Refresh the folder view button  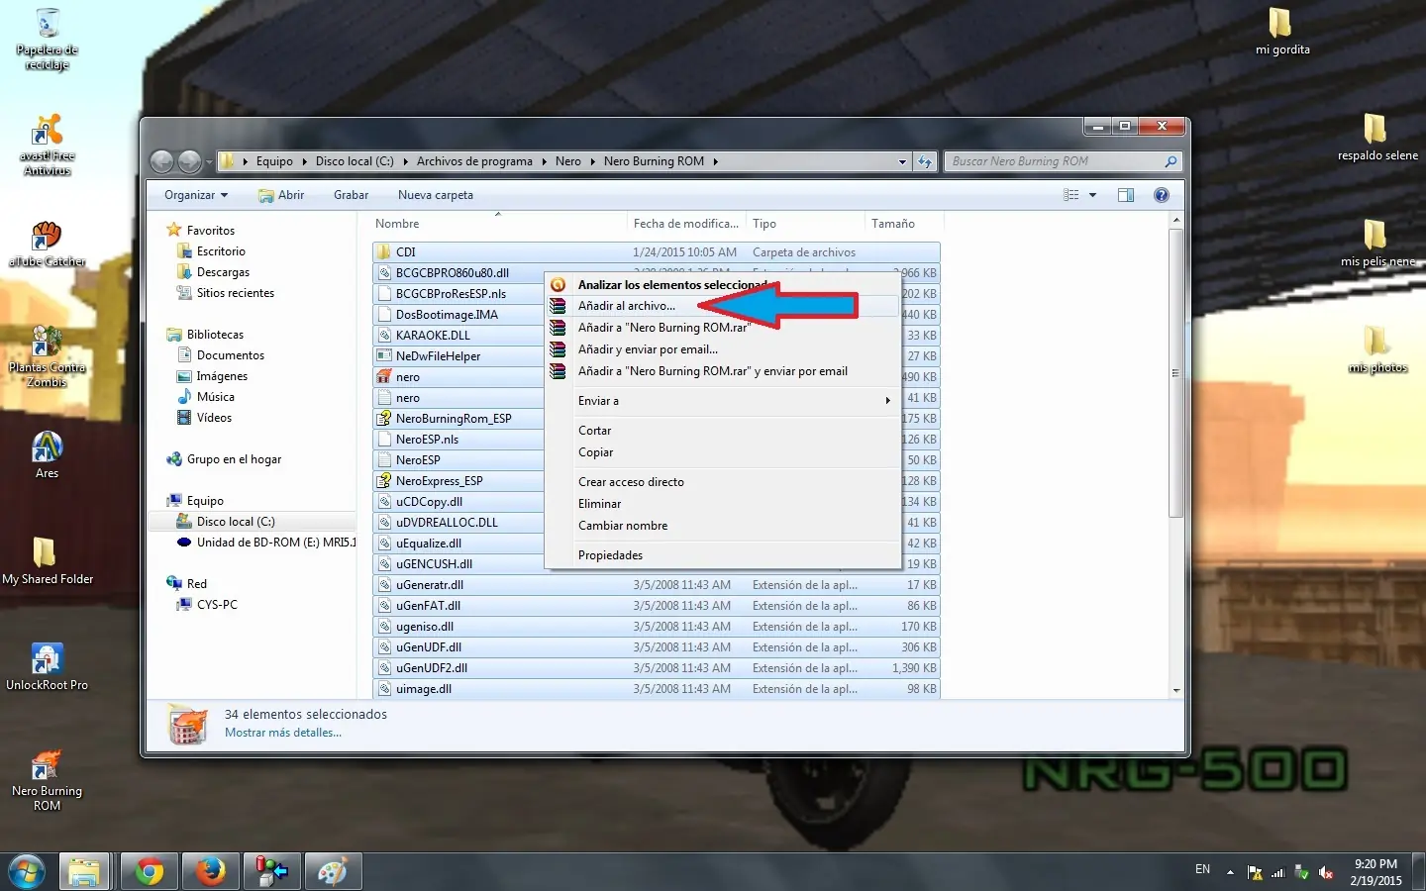coord(925,161)
